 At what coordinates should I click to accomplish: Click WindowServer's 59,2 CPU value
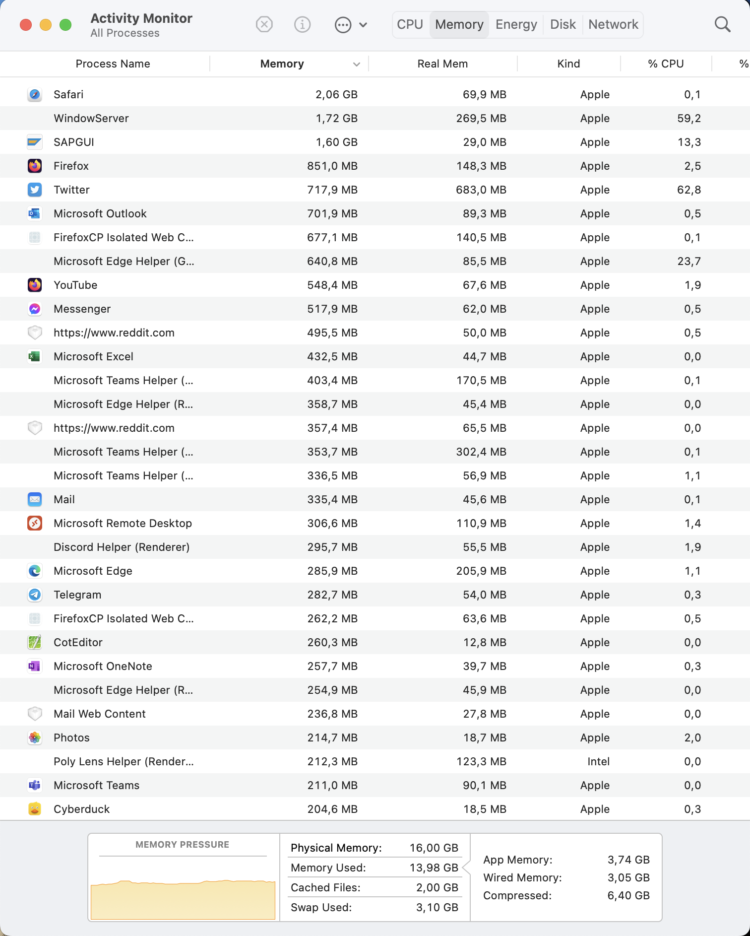[x=688, y=118]
